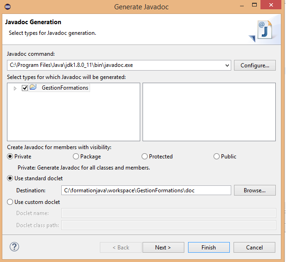Choose Protected member visibility

pyautogui.click(x=145, y=157)
